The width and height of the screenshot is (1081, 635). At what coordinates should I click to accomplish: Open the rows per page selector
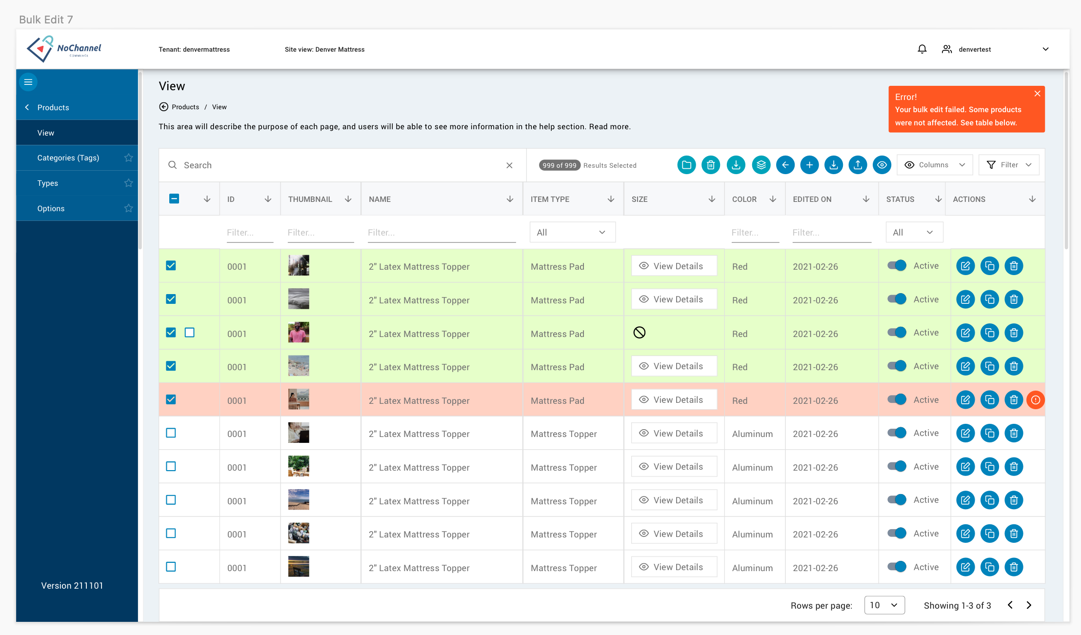tap(884, 605)
